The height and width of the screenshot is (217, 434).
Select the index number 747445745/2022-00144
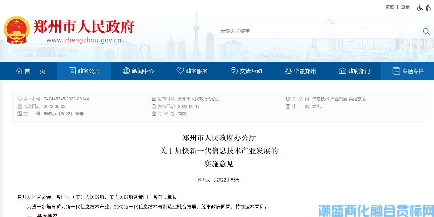[x=66, y=99]
